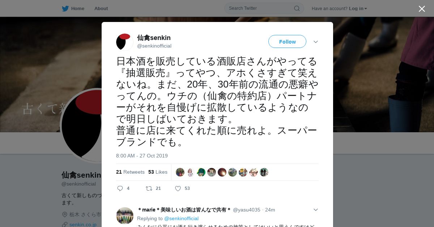This screenshot has height=227, width=434.
Task: Click the location pin icon beside 栃木 さくら市
Action: [x=65, y=214]
